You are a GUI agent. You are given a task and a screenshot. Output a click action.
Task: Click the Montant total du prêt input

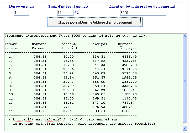(143, 13)
